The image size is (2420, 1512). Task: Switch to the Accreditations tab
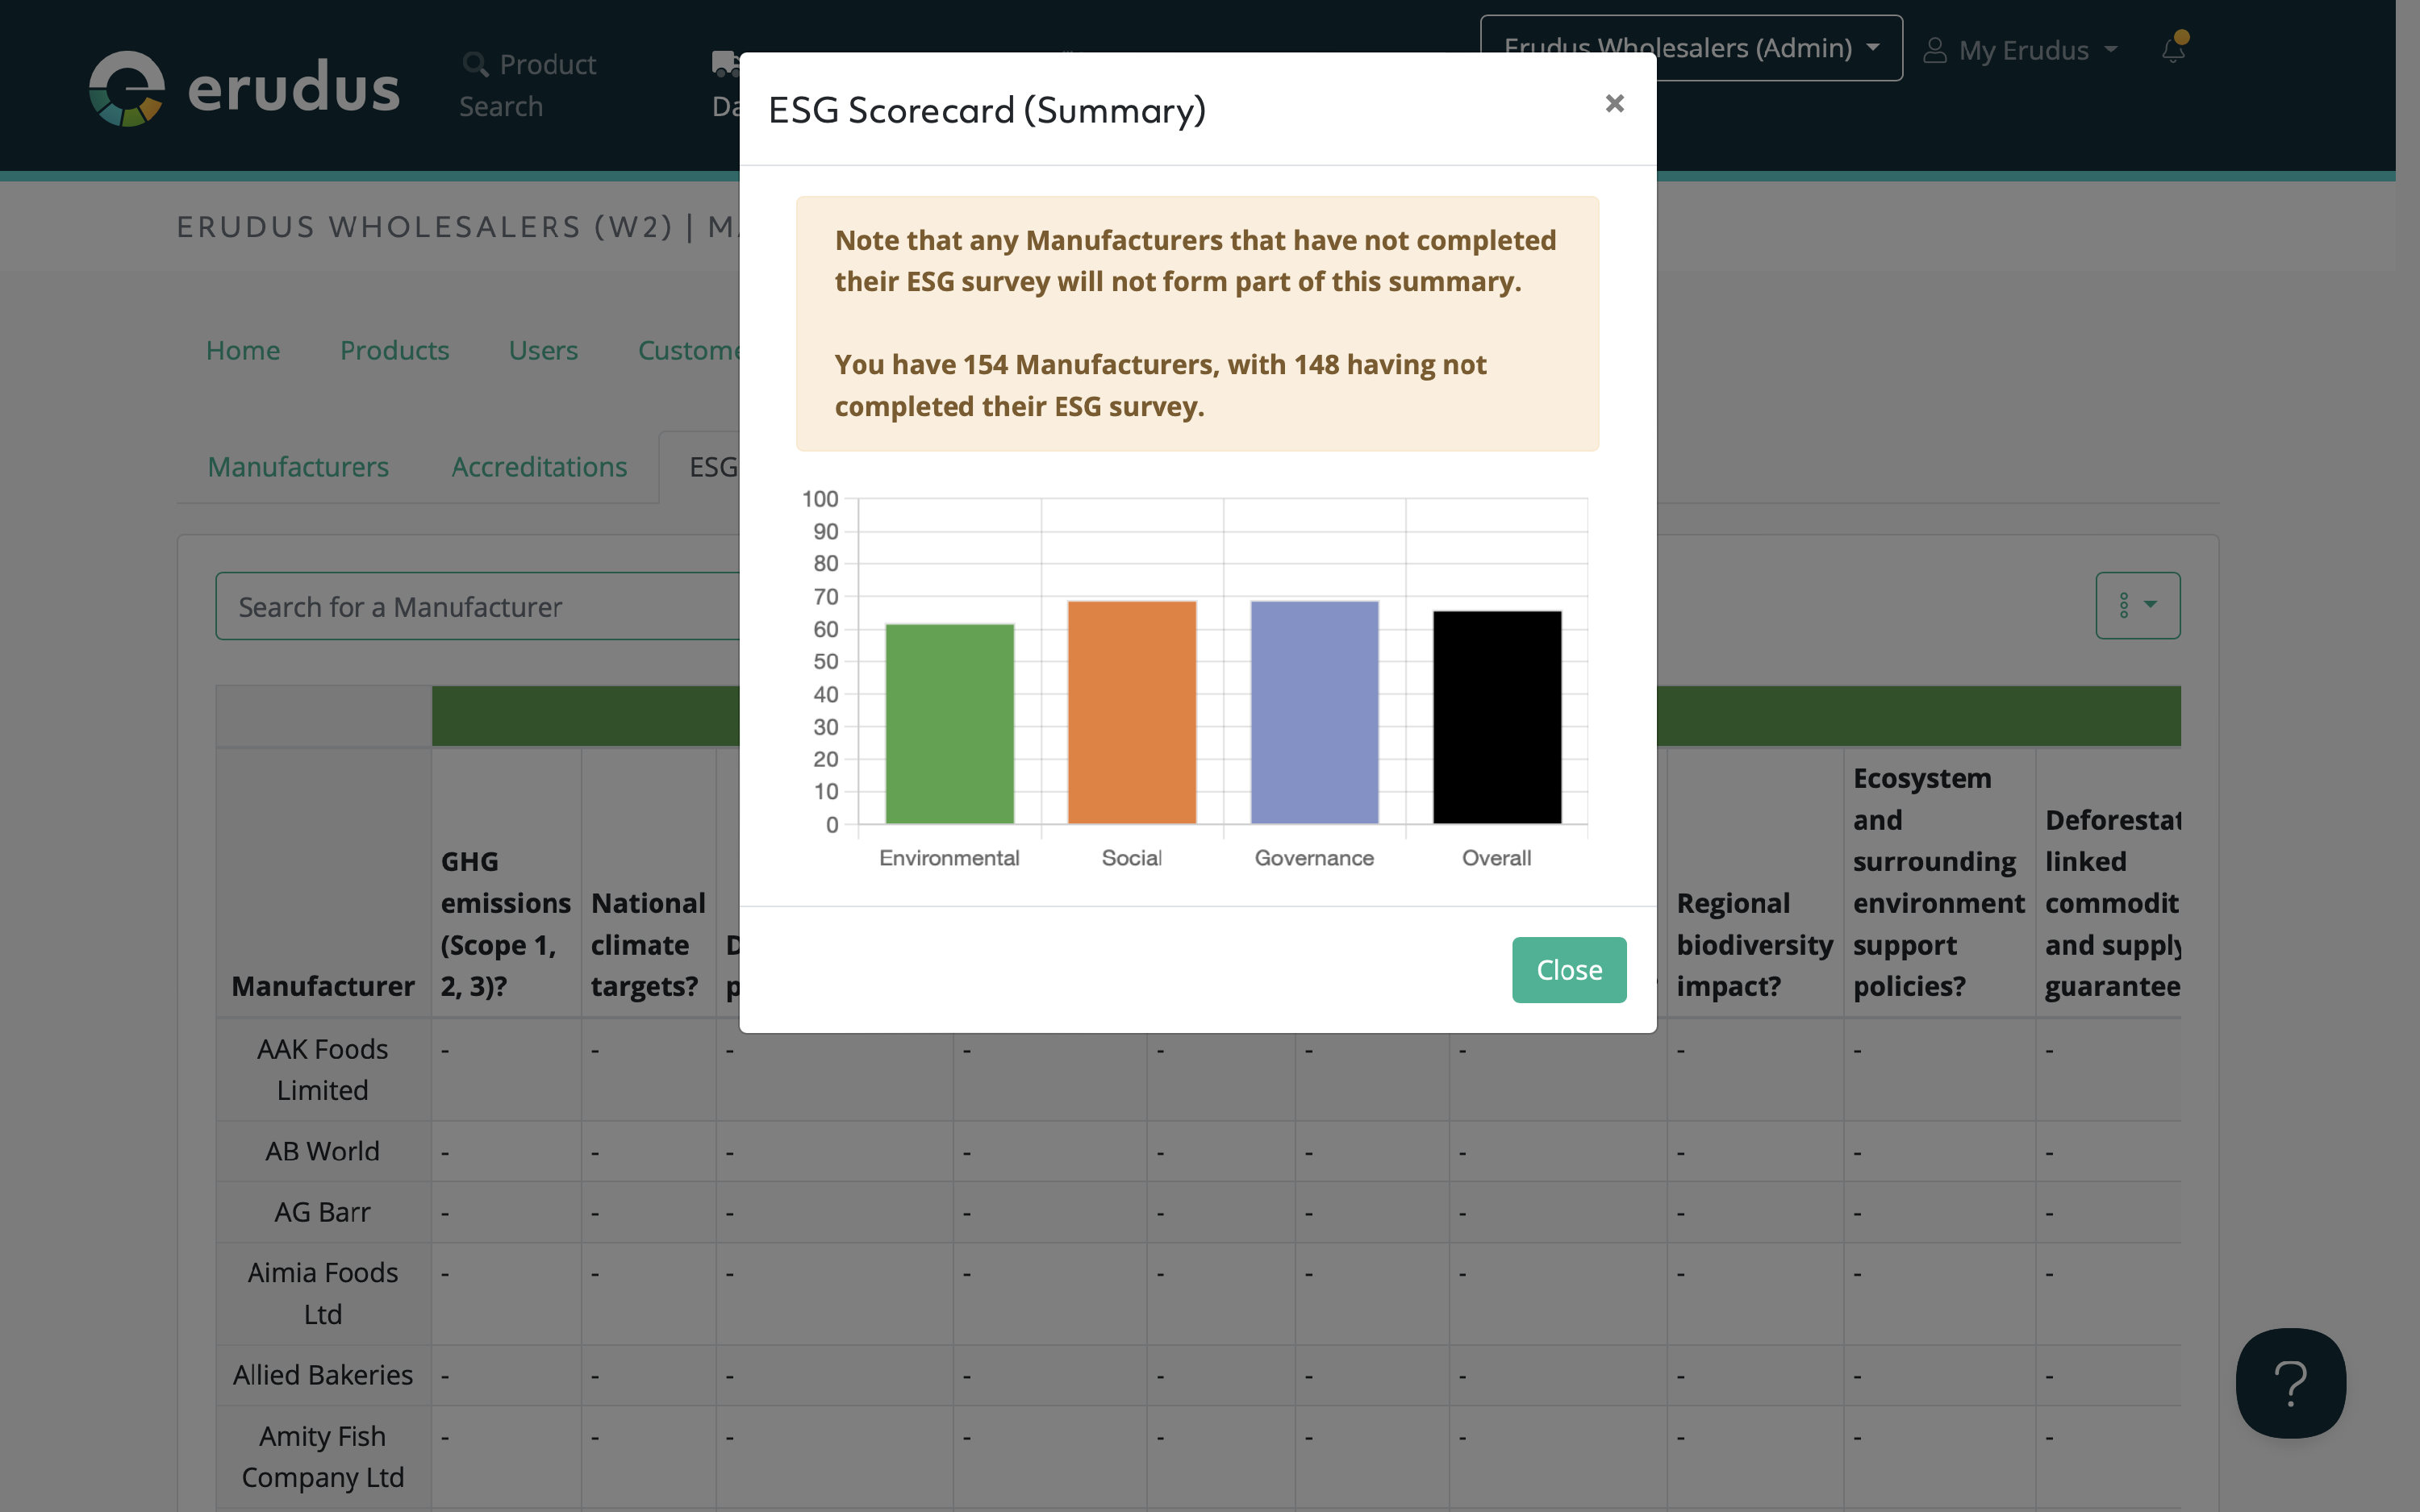click(539, 467)
